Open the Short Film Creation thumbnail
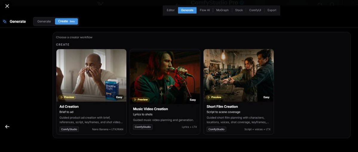 tap(239, 75)
